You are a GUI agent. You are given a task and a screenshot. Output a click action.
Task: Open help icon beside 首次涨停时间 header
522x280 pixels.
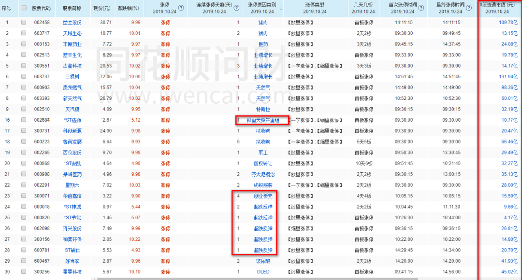421,8
